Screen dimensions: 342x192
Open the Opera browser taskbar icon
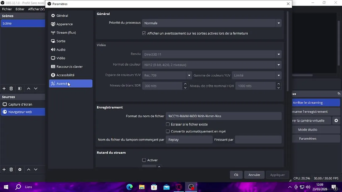coord(179,187)
